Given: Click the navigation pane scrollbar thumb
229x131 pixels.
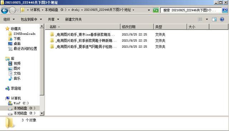Looking at the screenshot, I should [42, 62].
